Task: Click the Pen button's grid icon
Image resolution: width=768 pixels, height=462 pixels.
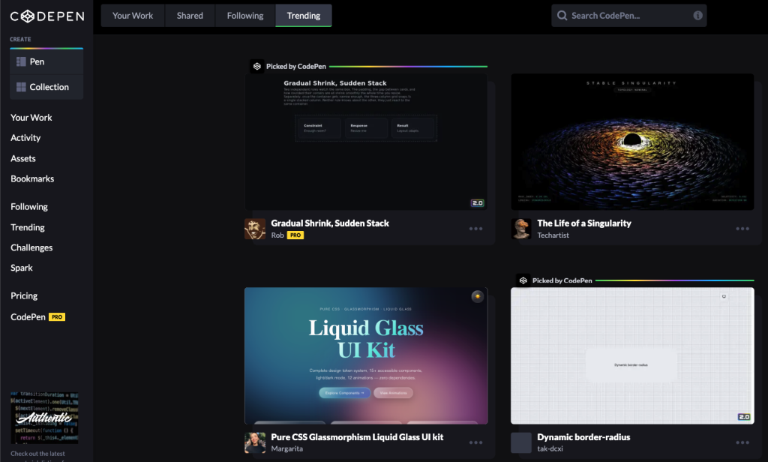Action: (x=21, y=61)
